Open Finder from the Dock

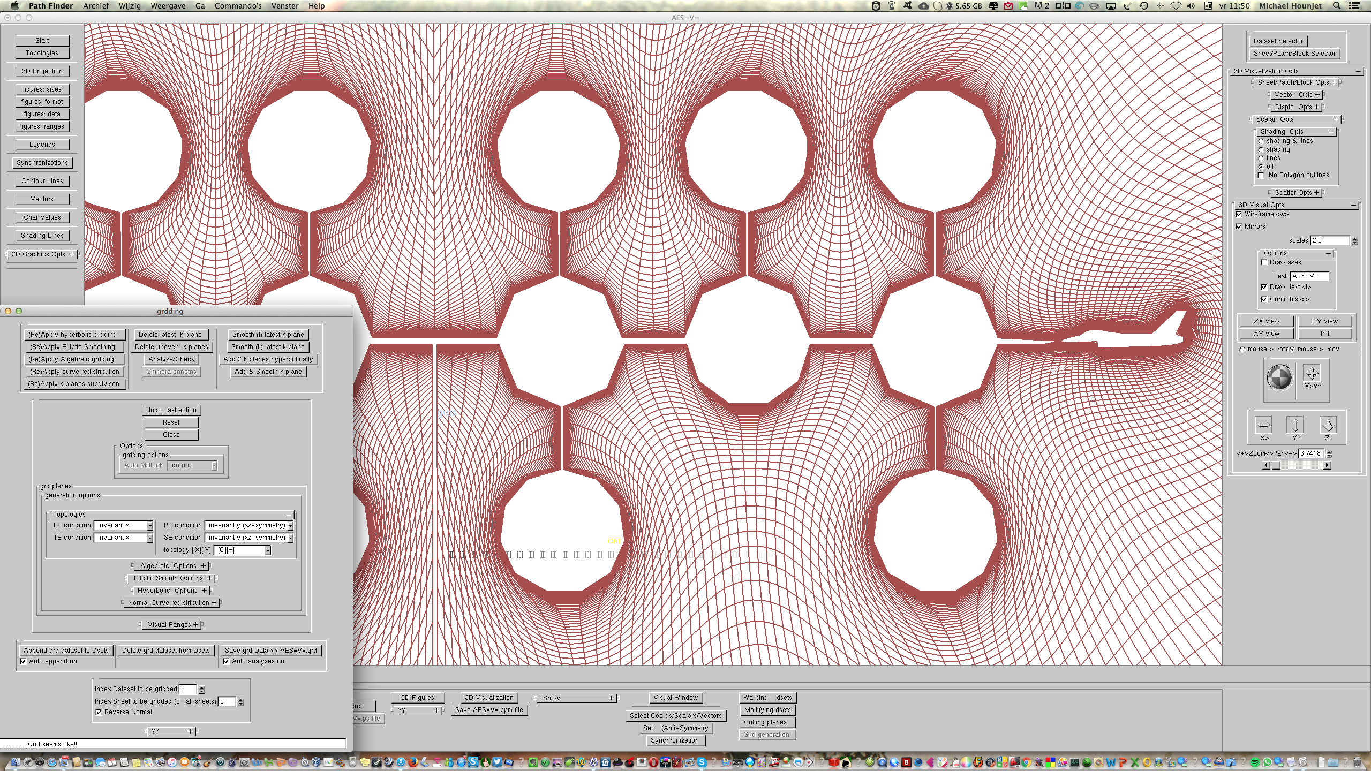click(x=16, y=762)
